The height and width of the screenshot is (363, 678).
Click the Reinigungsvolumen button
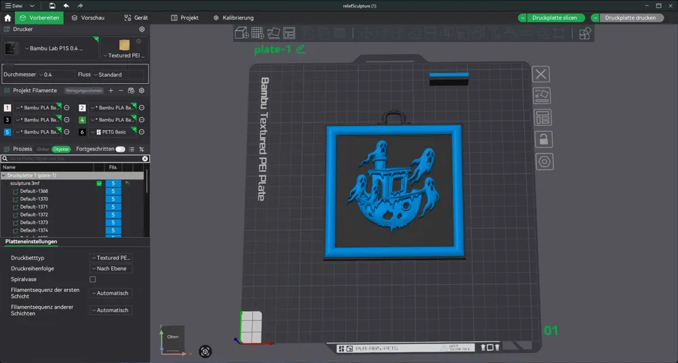coord(84,91)
